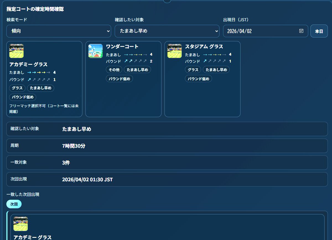Click the バウンド arrow indicators on ワンダーコート
The height and width of the screenshot is (240, 332).
[135, 61]
